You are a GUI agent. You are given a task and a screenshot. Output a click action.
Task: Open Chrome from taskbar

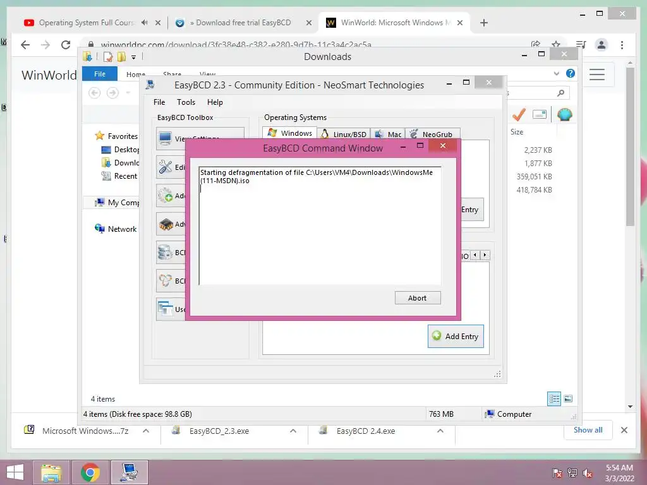(90, 472)
